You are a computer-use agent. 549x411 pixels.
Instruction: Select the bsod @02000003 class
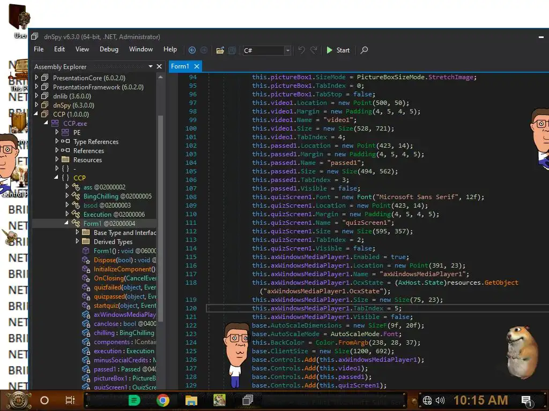(x=107, y=205)
